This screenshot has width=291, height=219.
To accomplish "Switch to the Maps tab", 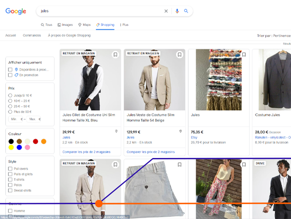I will (84, 25).
